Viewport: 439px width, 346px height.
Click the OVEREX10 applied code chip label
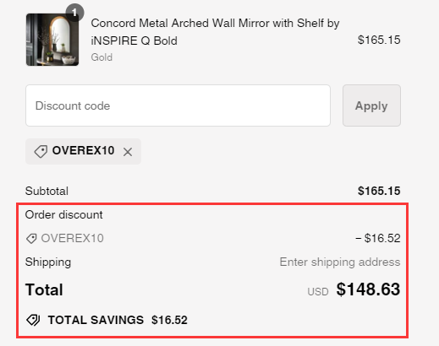pos(83,150)
